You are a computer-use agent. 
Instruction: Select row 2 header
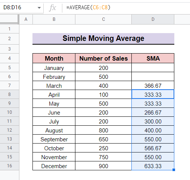(x=9, y=39)
